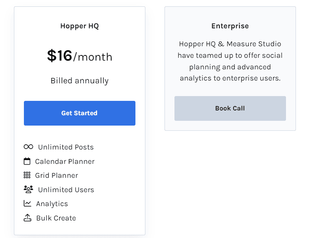The height and width of the screenshot is (238, 331).
Task: Select the Calendar Planner calendar icon
Action: 28,161
